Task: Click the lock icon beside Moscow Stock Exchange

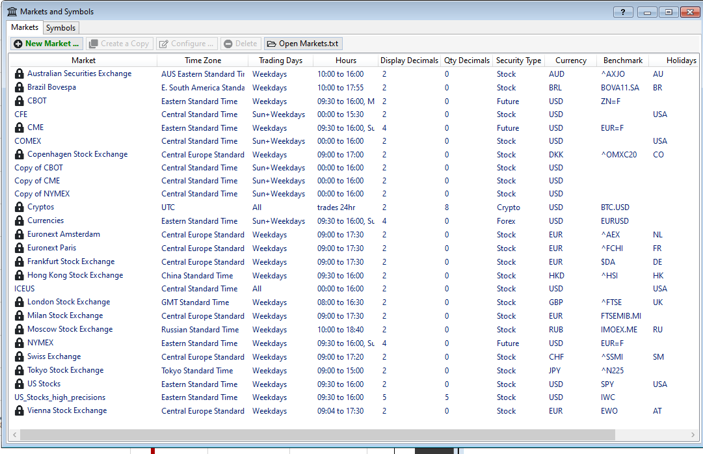Action: tap(20, 329)
